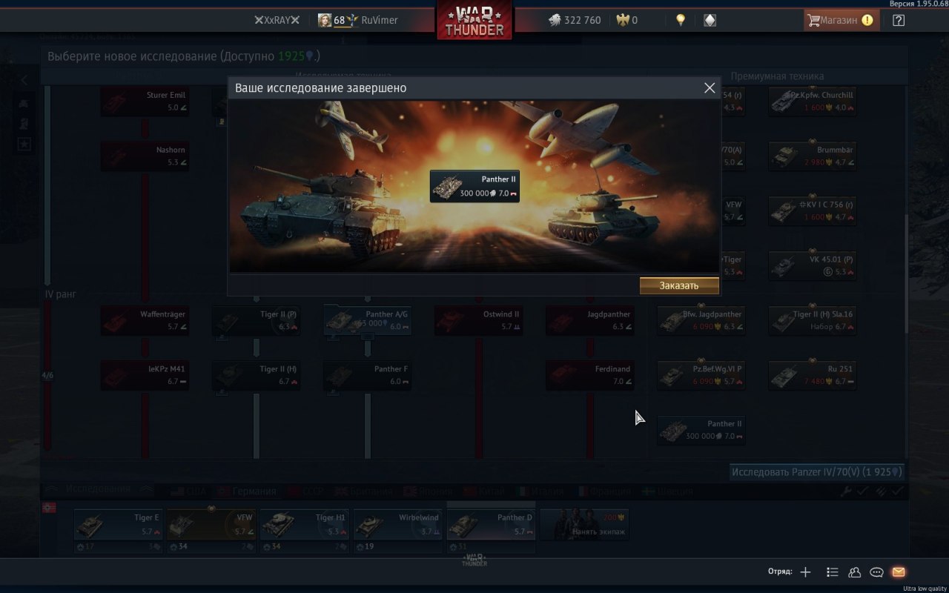This screenshot has height=593, width=949.
Task: Select the Tiger II (P) vehicle
Action: (x=256, y=320)
